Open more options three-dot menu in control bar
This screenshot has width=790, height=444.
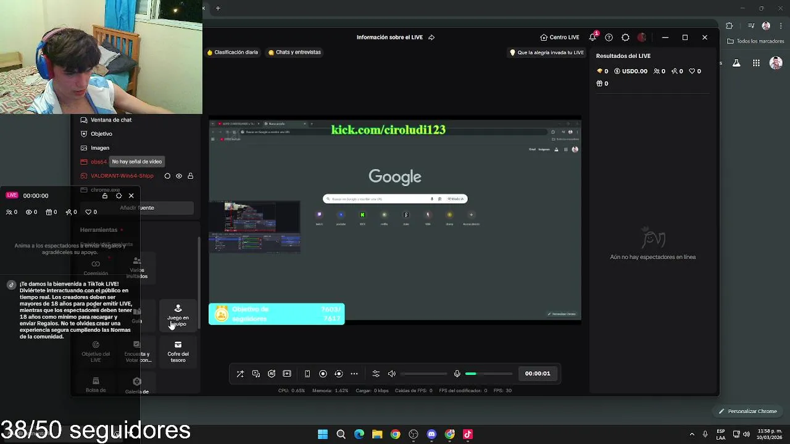(354, 374)
